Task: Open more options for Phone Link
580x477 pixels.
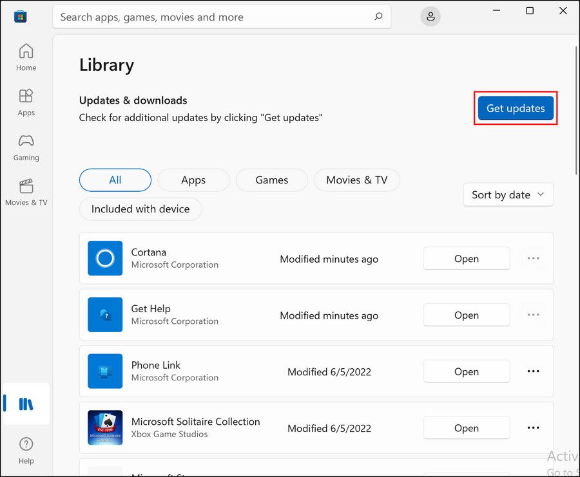Action: tap(533, 371)
